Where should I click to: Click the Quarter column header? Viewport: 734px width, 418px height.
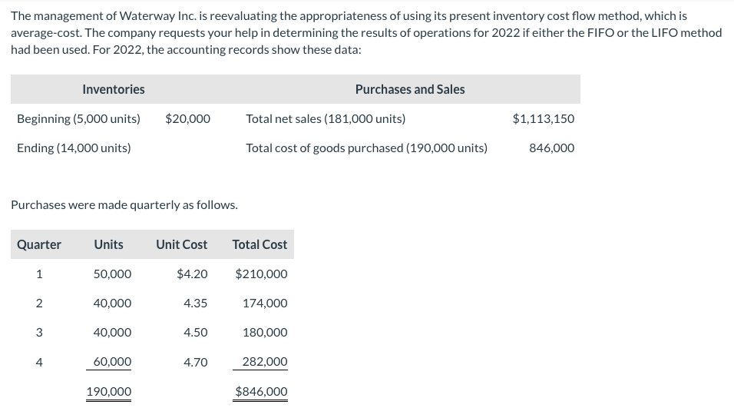[x=39, y=244]
